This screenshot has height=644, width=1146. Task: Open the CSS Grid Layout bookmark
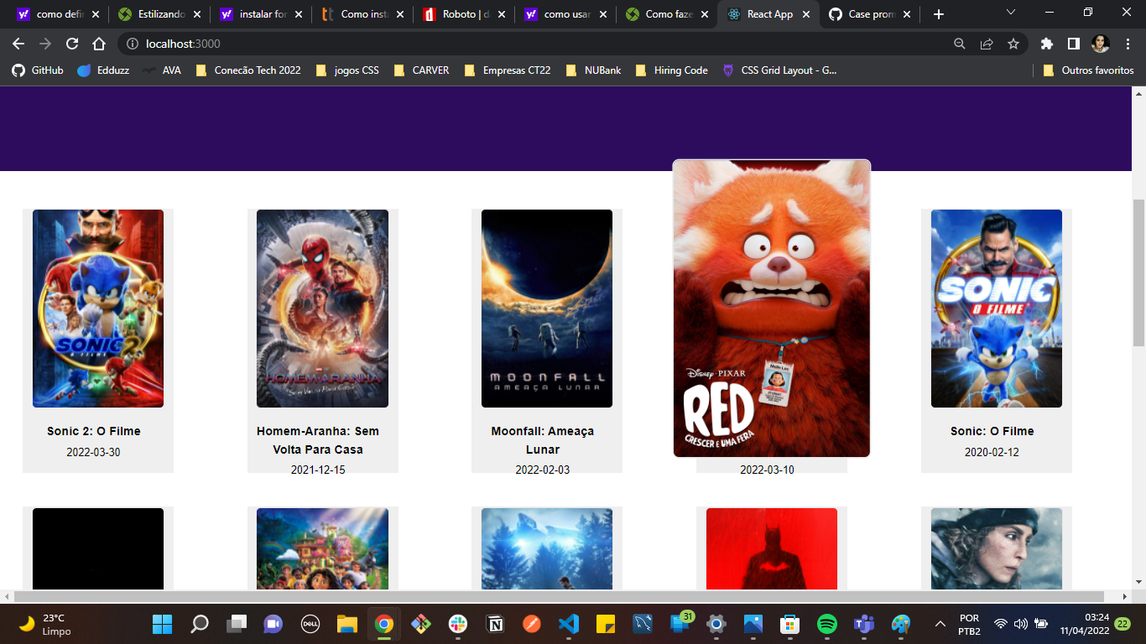point(779,70)
